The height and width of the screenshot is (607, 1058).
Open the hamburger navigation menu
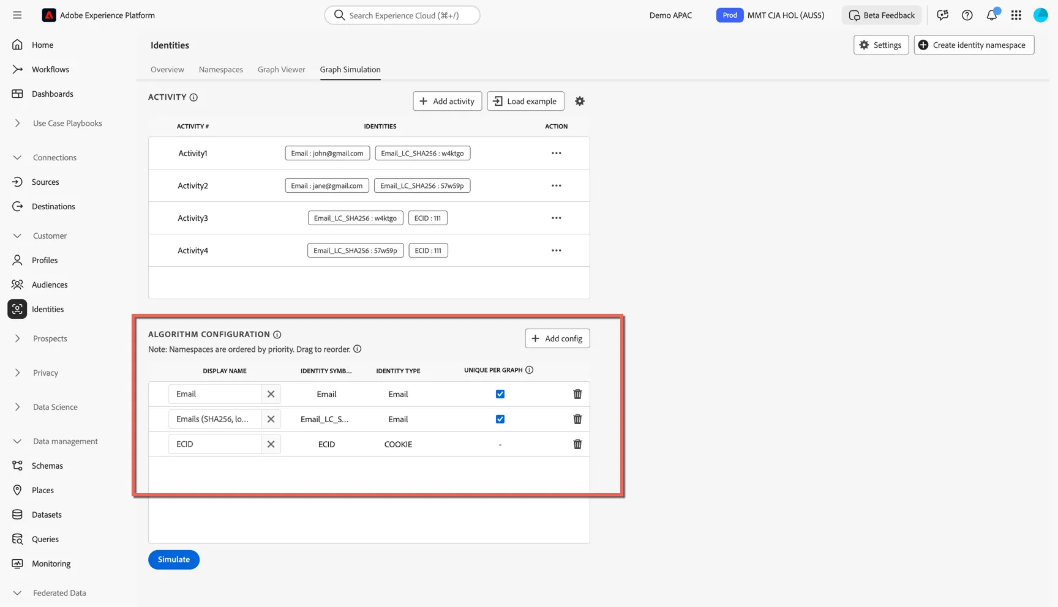(x=17, y=15)
